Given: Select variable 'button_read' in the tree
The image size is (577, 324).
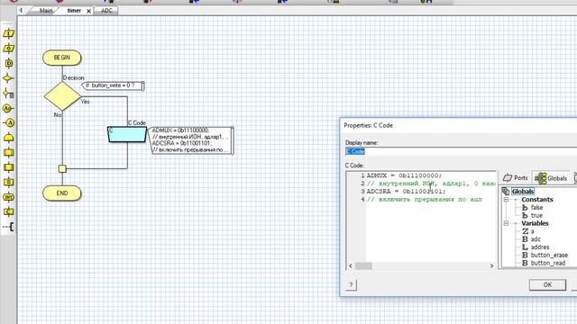Looking at the screenshot, I should coord(548,264).
